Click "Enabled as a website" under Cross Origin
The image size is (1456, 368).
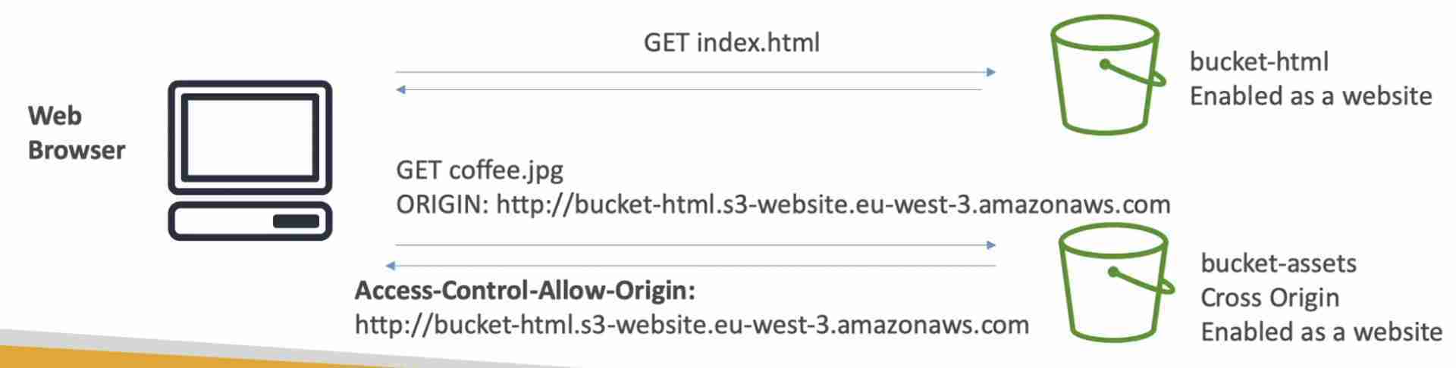[x=1321, y=332]
